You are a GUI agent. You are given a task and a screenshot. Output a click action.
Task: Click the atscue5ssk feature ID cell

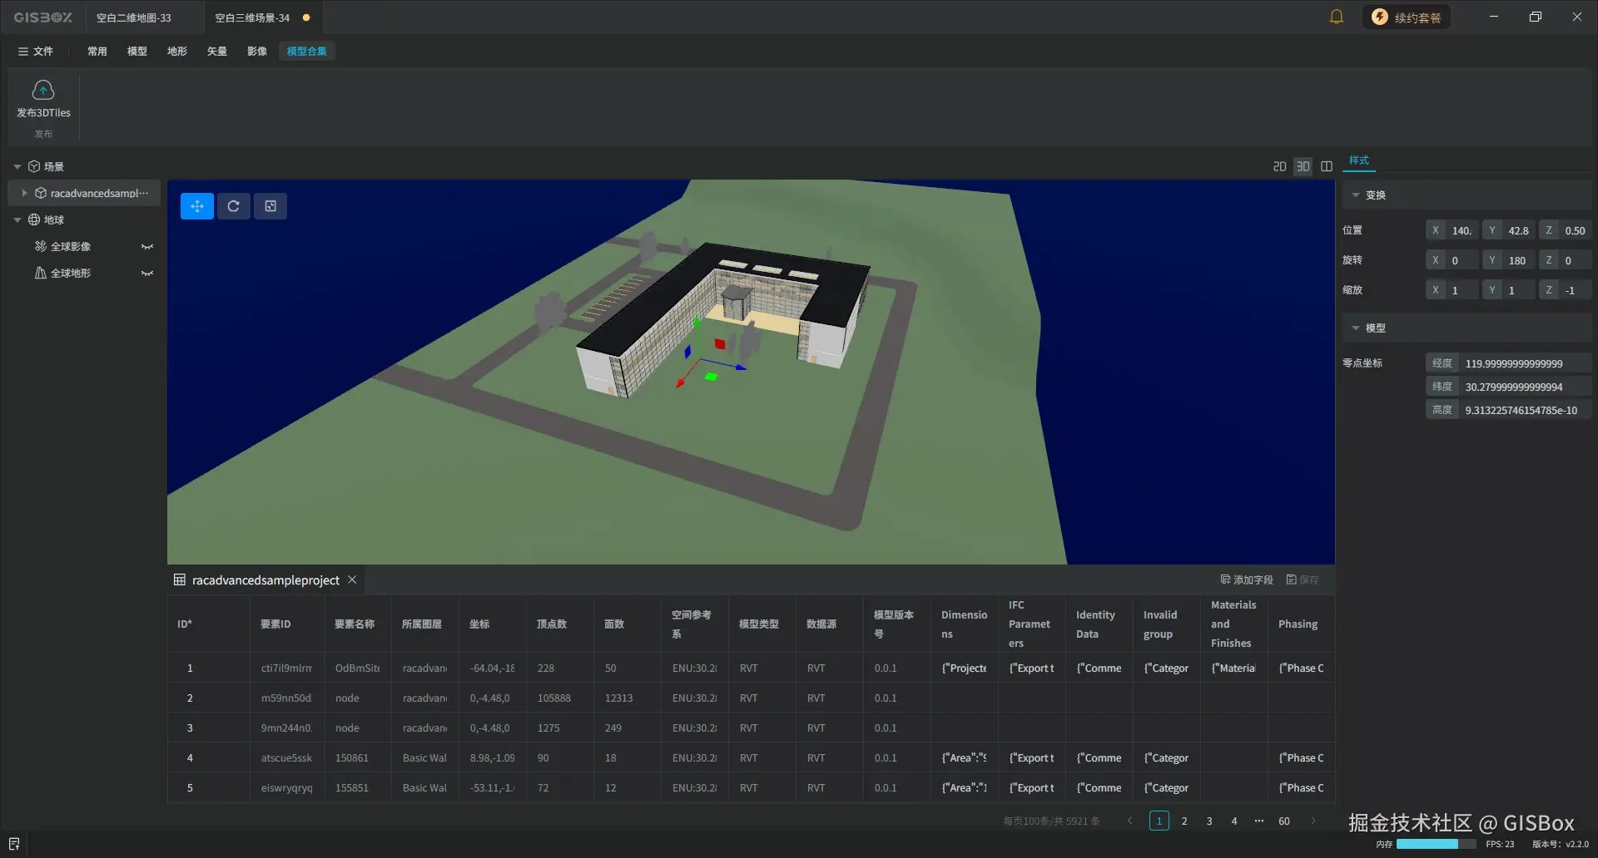tap(286, 757)
